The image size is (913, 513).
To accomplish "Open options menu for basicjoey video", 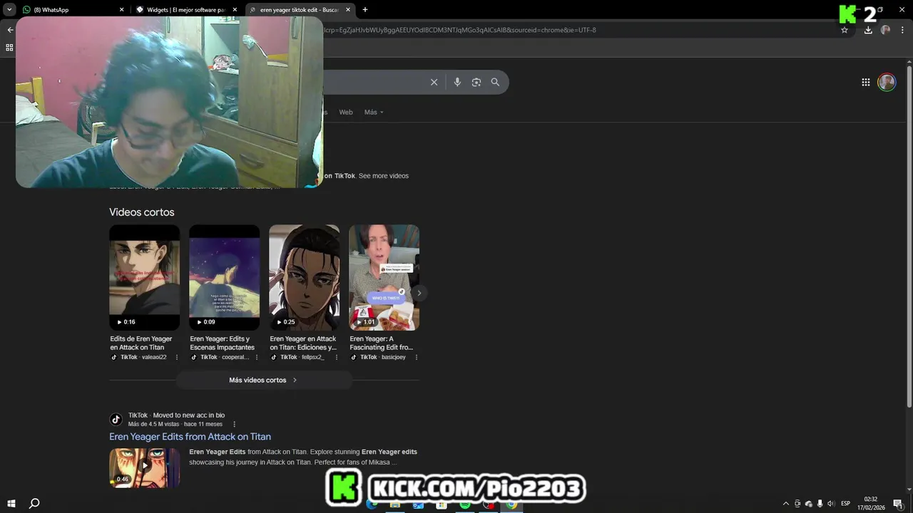I will pyautogui.click(x=417, y=357).
